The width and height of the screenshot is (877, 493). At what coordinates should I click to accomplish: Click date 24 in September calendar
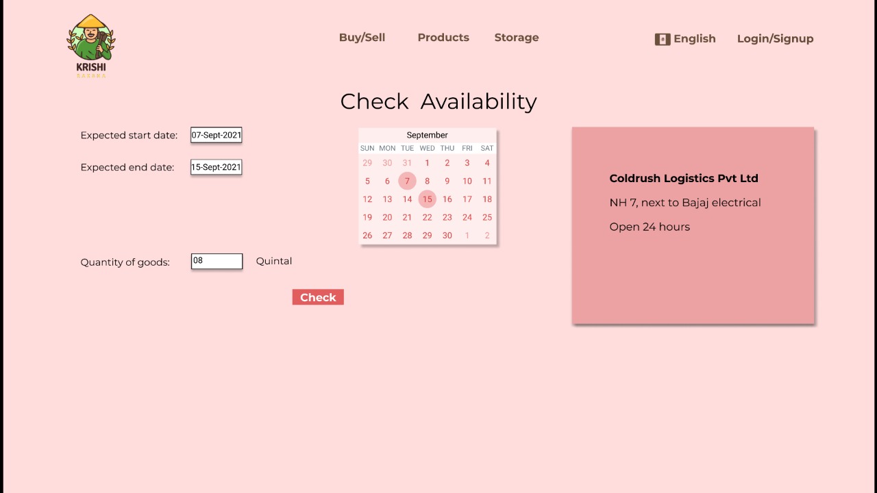tap(467, 217)
